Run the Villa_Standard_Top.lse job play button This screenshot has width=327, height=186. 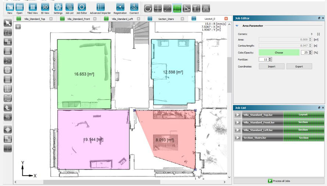pyautogui.click(x=237, y=115)
